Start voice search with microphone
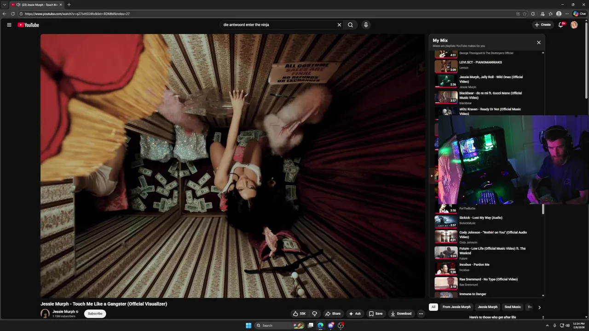 pos(366,25)
